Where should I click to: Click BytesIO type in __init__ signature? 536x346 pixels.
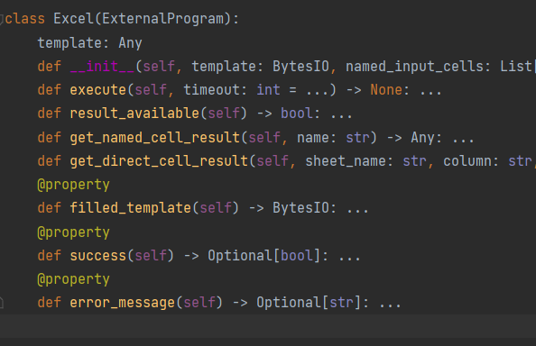pyautogui.click(x=300, y=66)
